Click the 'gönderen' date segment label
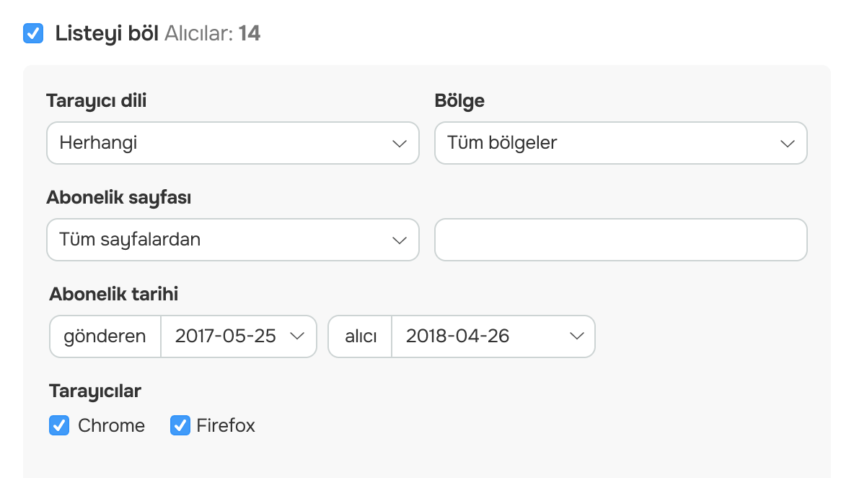This screenshot has width=854, height=478. point(105,336)
